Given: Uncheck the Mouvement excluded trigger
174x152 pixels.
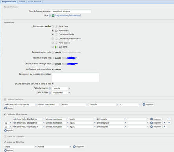Looking at the screenshot, I should click(53, 30).
